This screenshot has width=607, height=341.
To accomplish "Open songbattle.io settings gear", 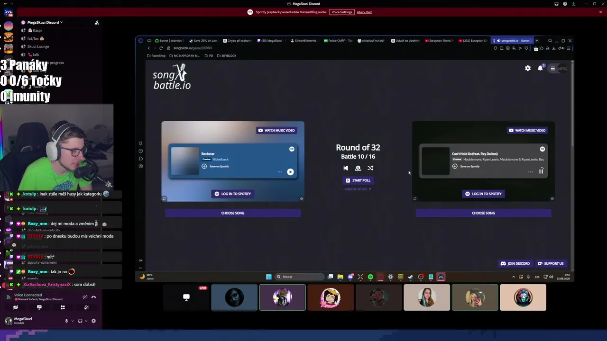I will pyautogui.click(x=528, y=68).
